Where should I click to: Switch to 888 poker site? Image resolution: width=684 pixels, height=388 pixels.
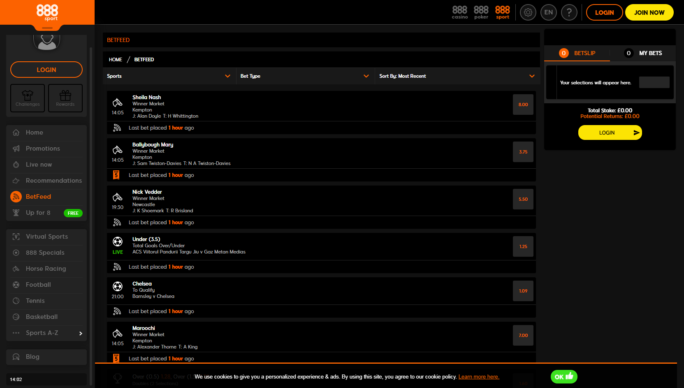tap(481, 12)
